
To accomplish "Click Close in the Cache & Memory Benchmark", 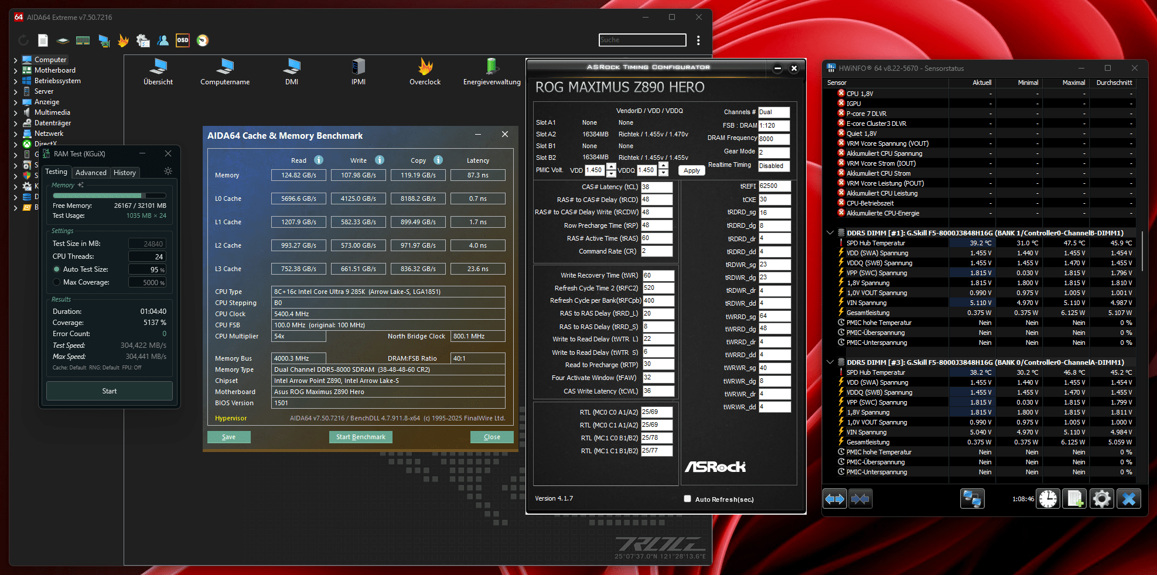I will point(492,437).
